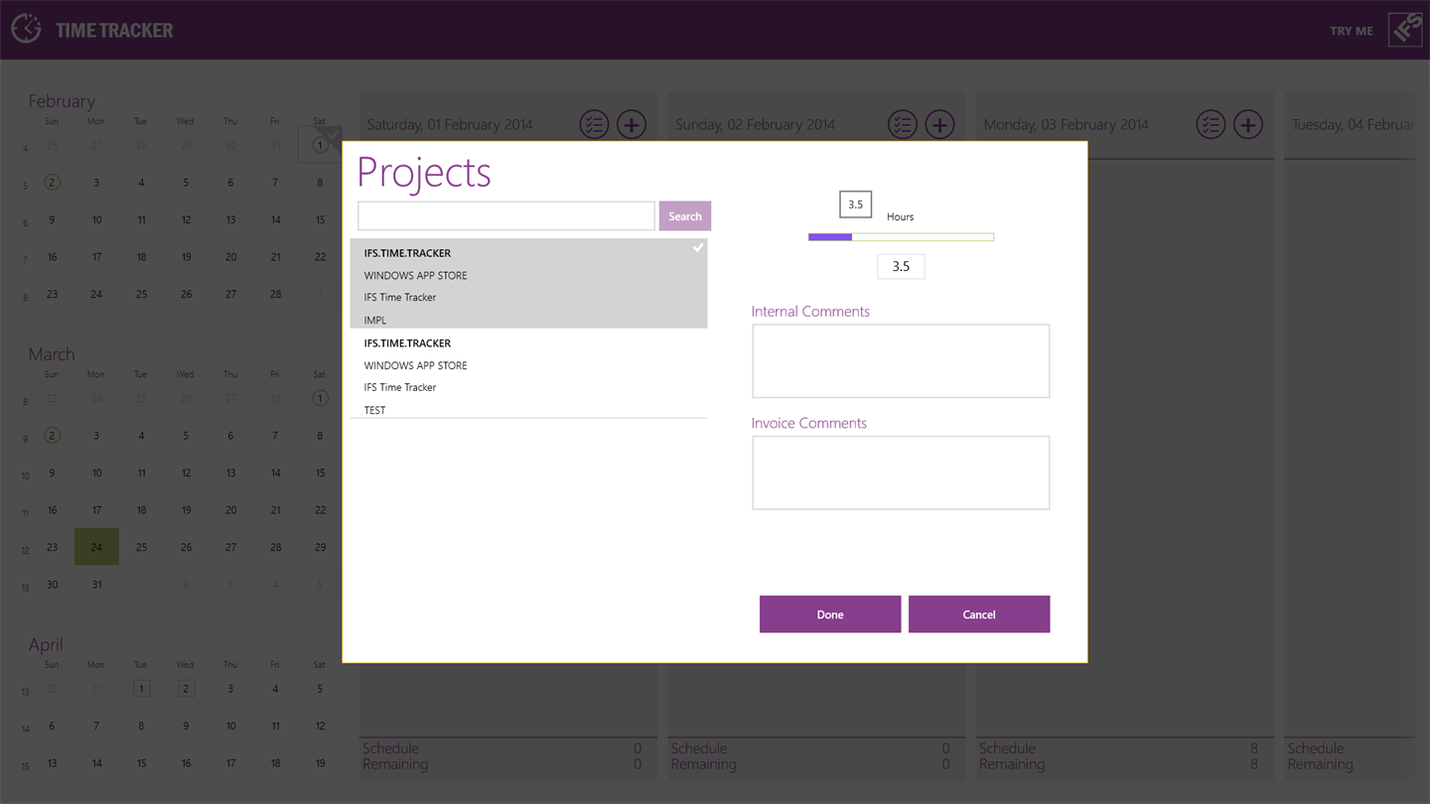Add entry with plus icon for Saturday
The height and width of the screenshot is (804, 1430).
click(x=632, y=125)
